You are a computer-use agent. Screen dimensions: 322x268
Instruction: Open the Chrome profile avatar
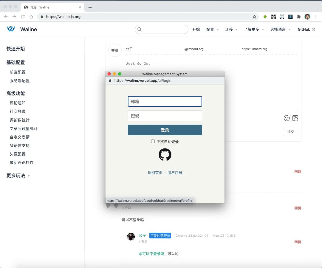[307, 17]
